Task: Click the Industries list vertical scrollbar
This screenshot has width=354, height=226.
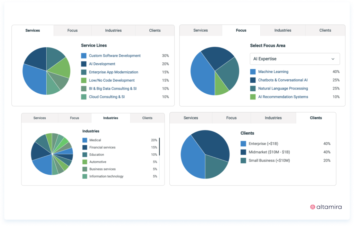Action: [159, 147]
